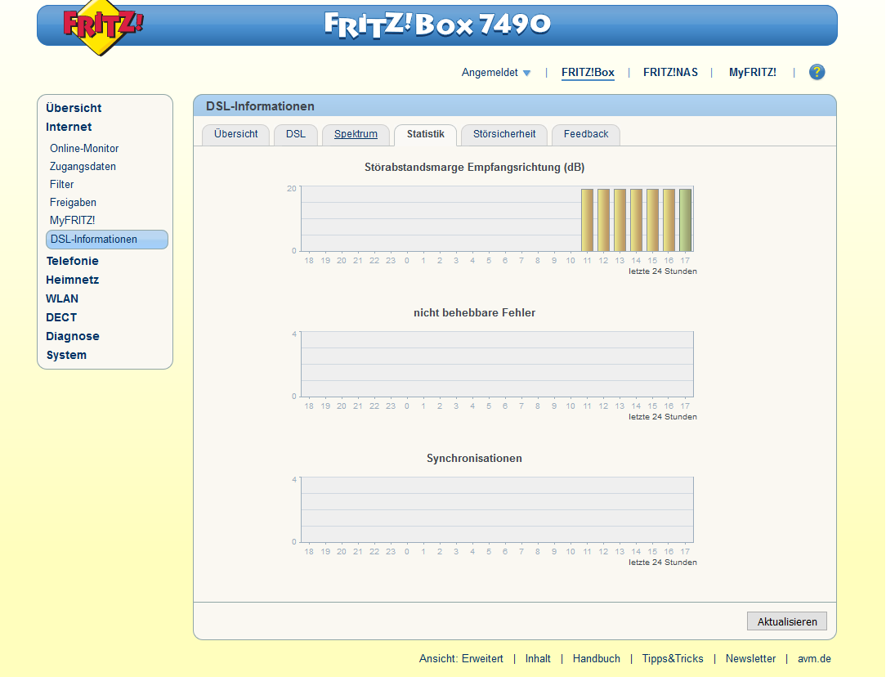886x677 pixels.
Task: Open Freigaben in the sidebar
Action: [73, 203]
